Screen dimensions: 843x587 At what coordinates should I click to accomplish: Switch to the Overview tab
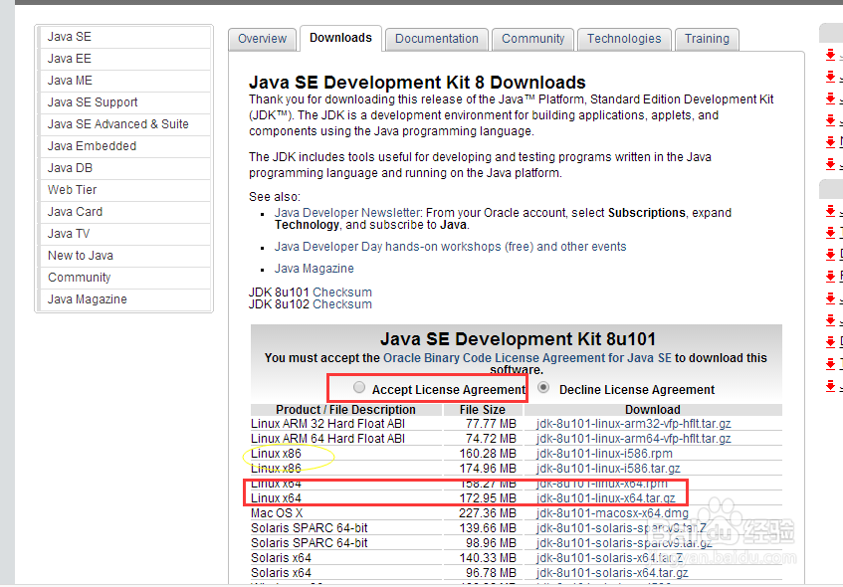pos(262,39)
